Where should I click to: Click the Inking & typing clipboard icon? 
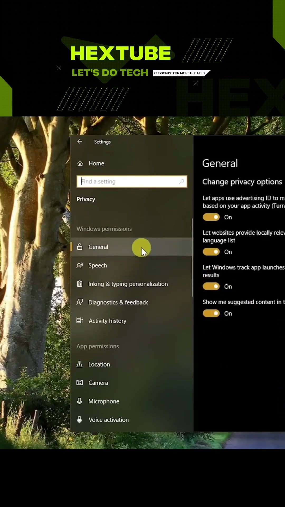[x=79, y=284]
